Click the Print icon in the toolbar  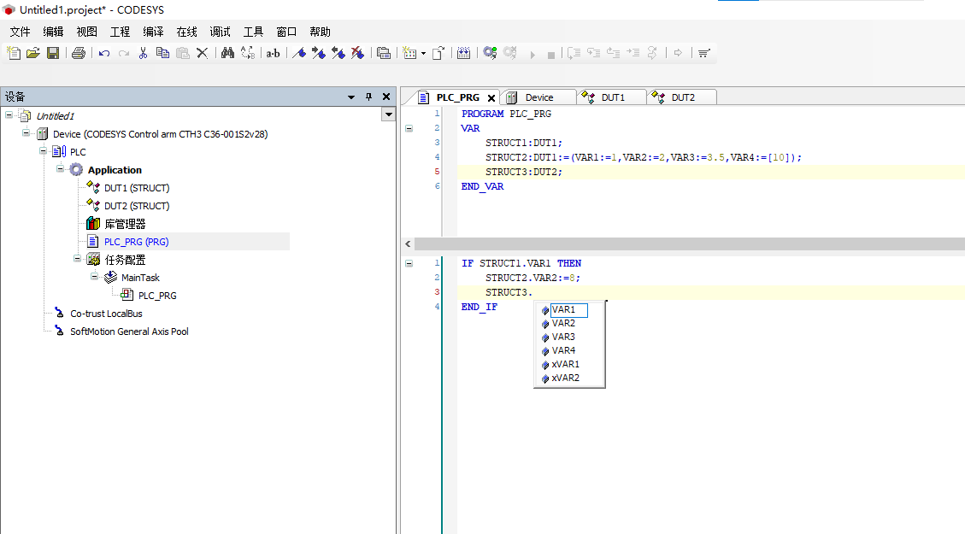tap(78, 53)
